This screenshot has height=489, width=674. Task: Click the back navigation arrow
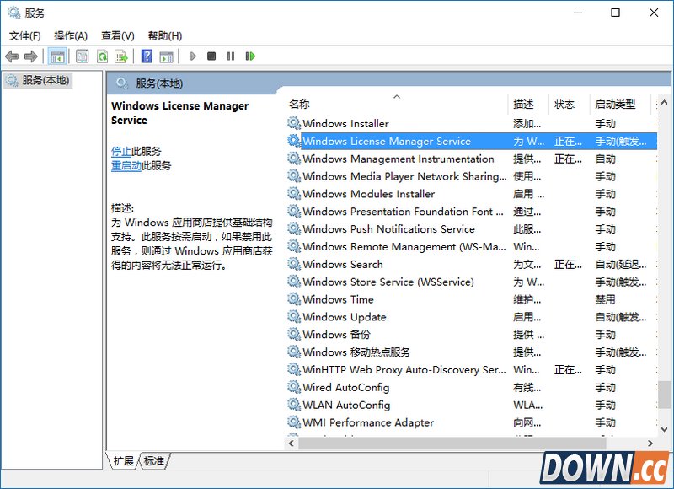tap(11, 56)
